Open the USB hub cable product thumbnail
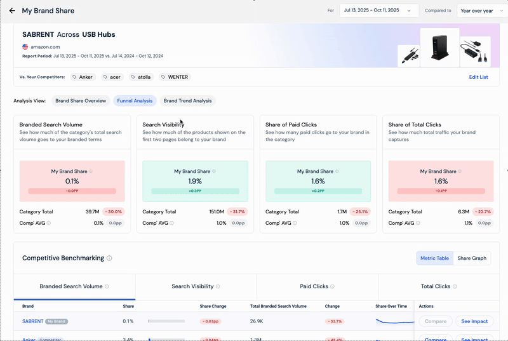The height and width of the screenshot is (341, 508). 408,56
